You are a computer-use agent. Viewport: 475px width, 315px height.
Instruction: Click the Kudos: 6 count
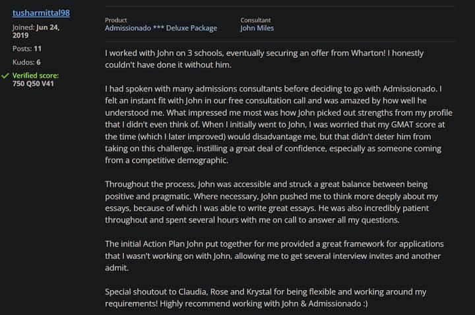tap(26, 62)
